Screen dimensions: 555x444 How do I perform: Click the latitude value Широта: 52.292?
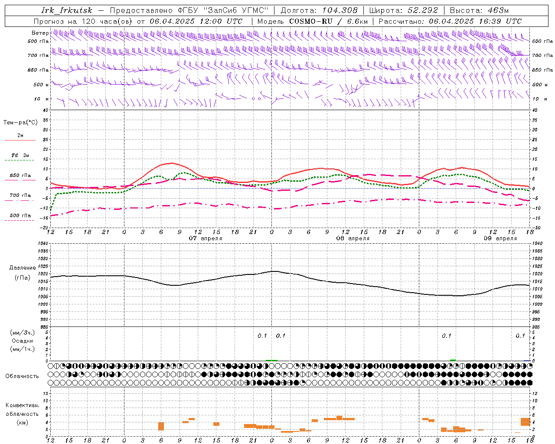point(403,10)
